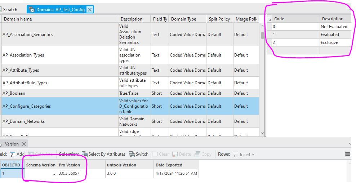Screen dimensions: 356x183
Task: Click the Pro Version column header
Action: 81,165
